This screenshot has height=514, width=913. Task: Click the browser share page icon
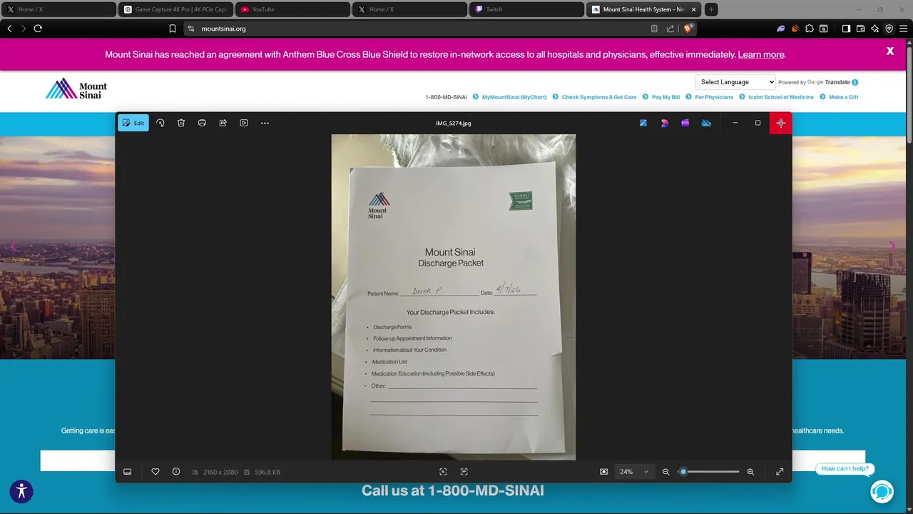click(x=670, y=29)
